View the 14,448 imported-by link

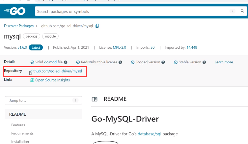192,47
